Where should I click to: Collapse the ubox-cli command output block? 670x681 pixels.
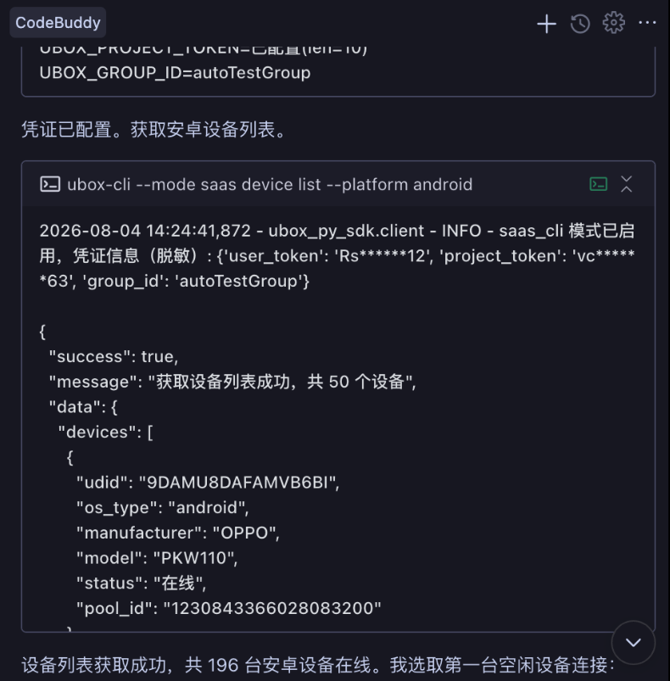[x=626, y=184]
